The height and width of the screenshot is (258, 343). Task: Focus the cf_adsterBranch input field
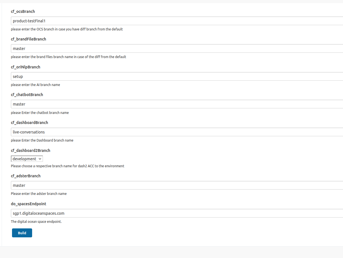coord(177,185)
